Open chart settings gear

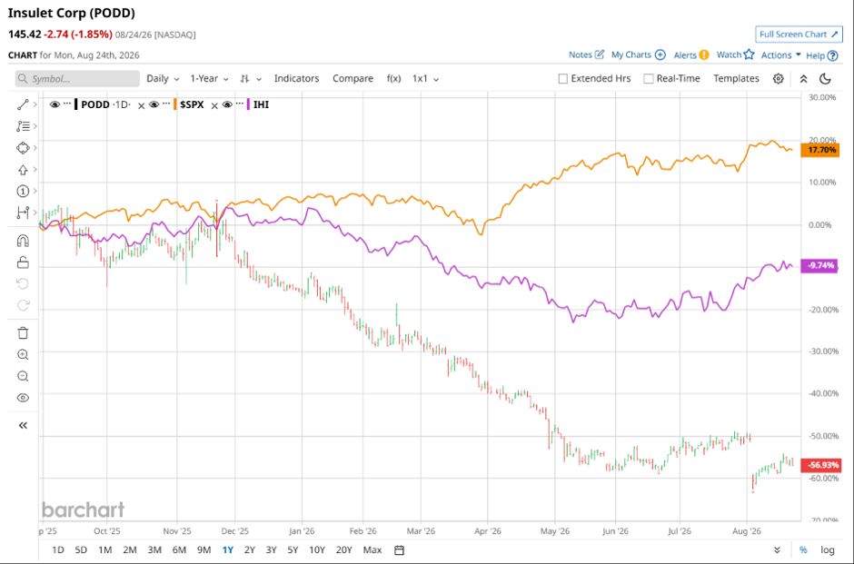[x=779, y=79]
